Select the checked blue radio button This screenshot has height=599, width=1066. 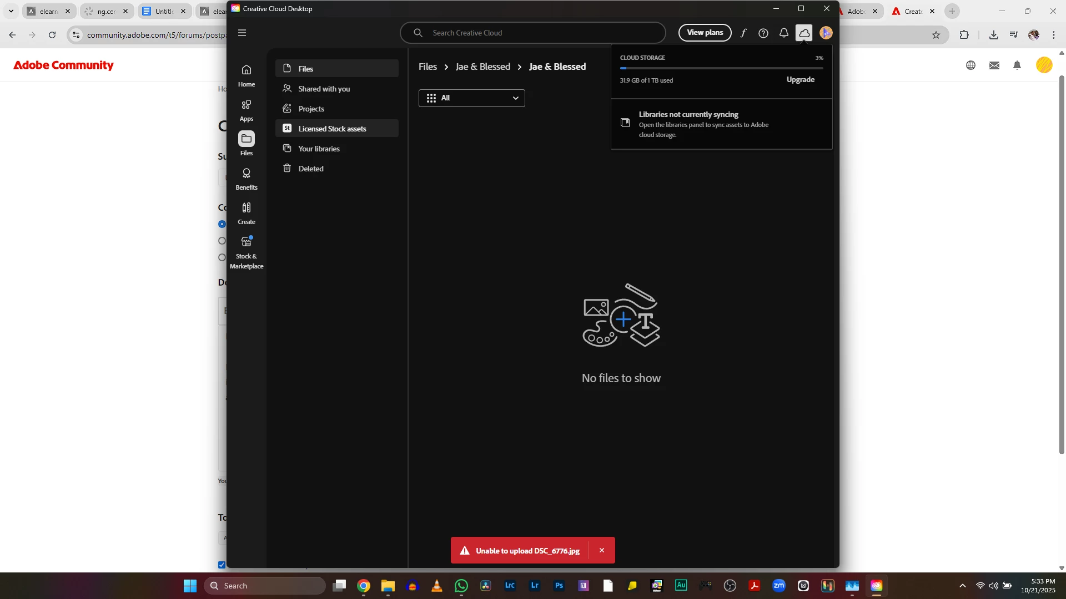click(222, 224)
